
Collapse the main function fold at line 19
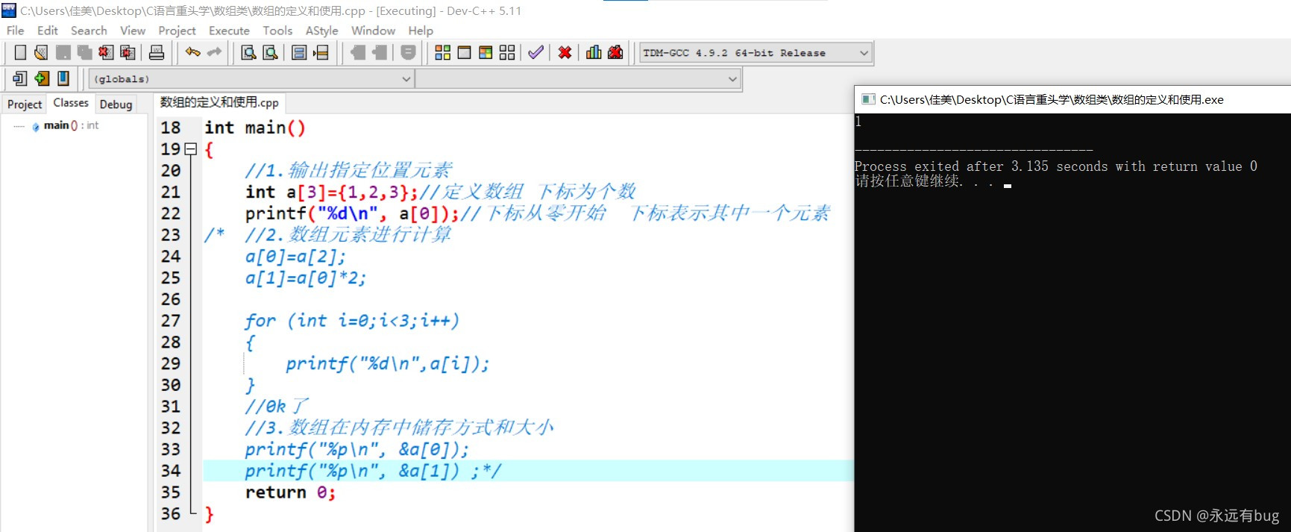click(x=191, y=149)
